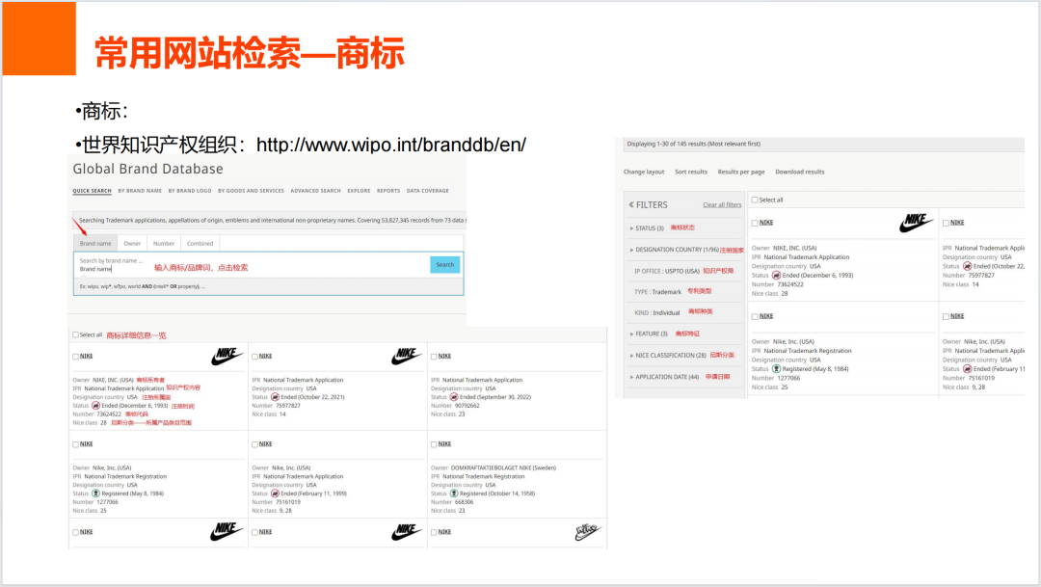Click the Ended status icon for September 30, 2022
Screen dimensions: 1041x587
tap(454, 397)
